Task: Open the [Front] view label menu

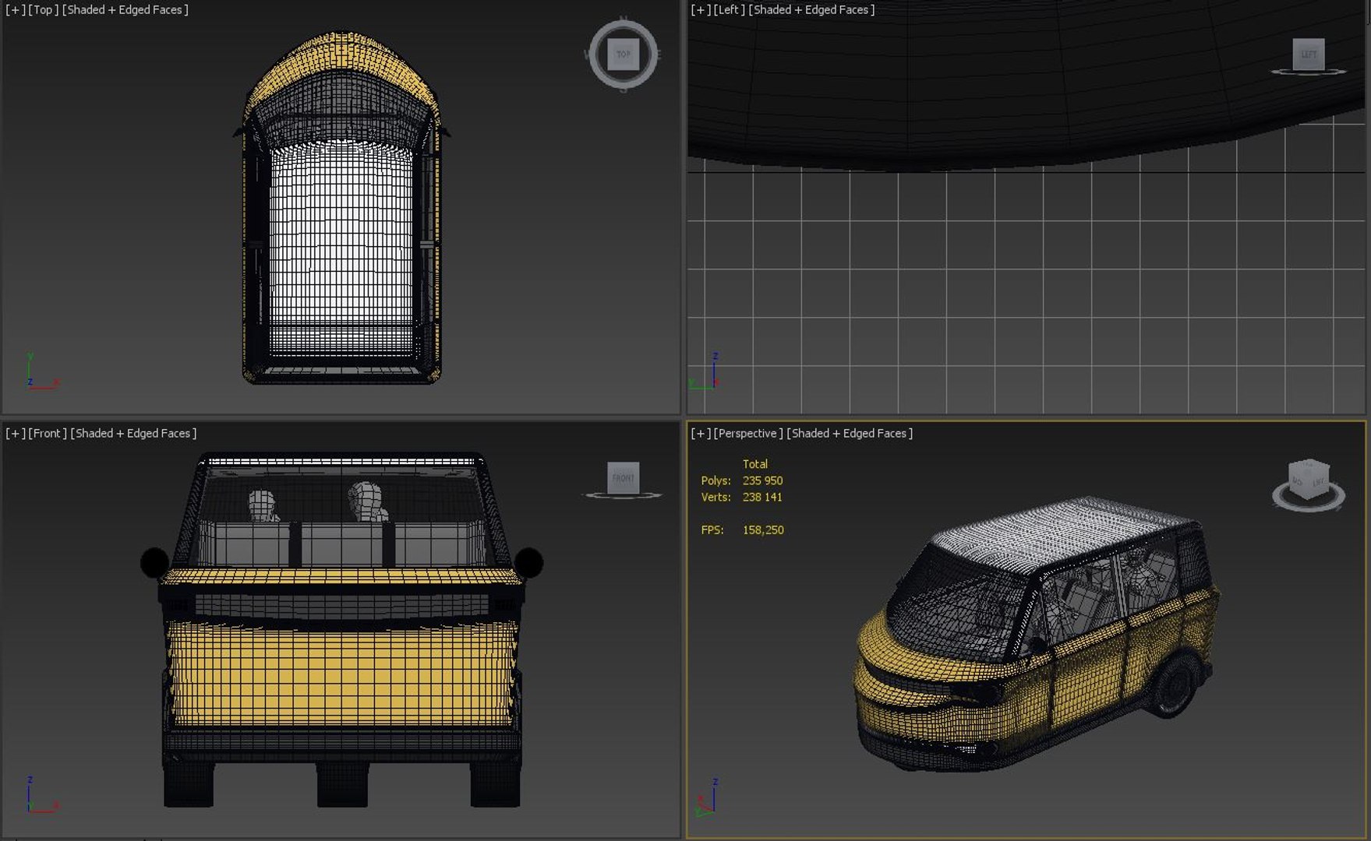Action: (x=48, y=433)
